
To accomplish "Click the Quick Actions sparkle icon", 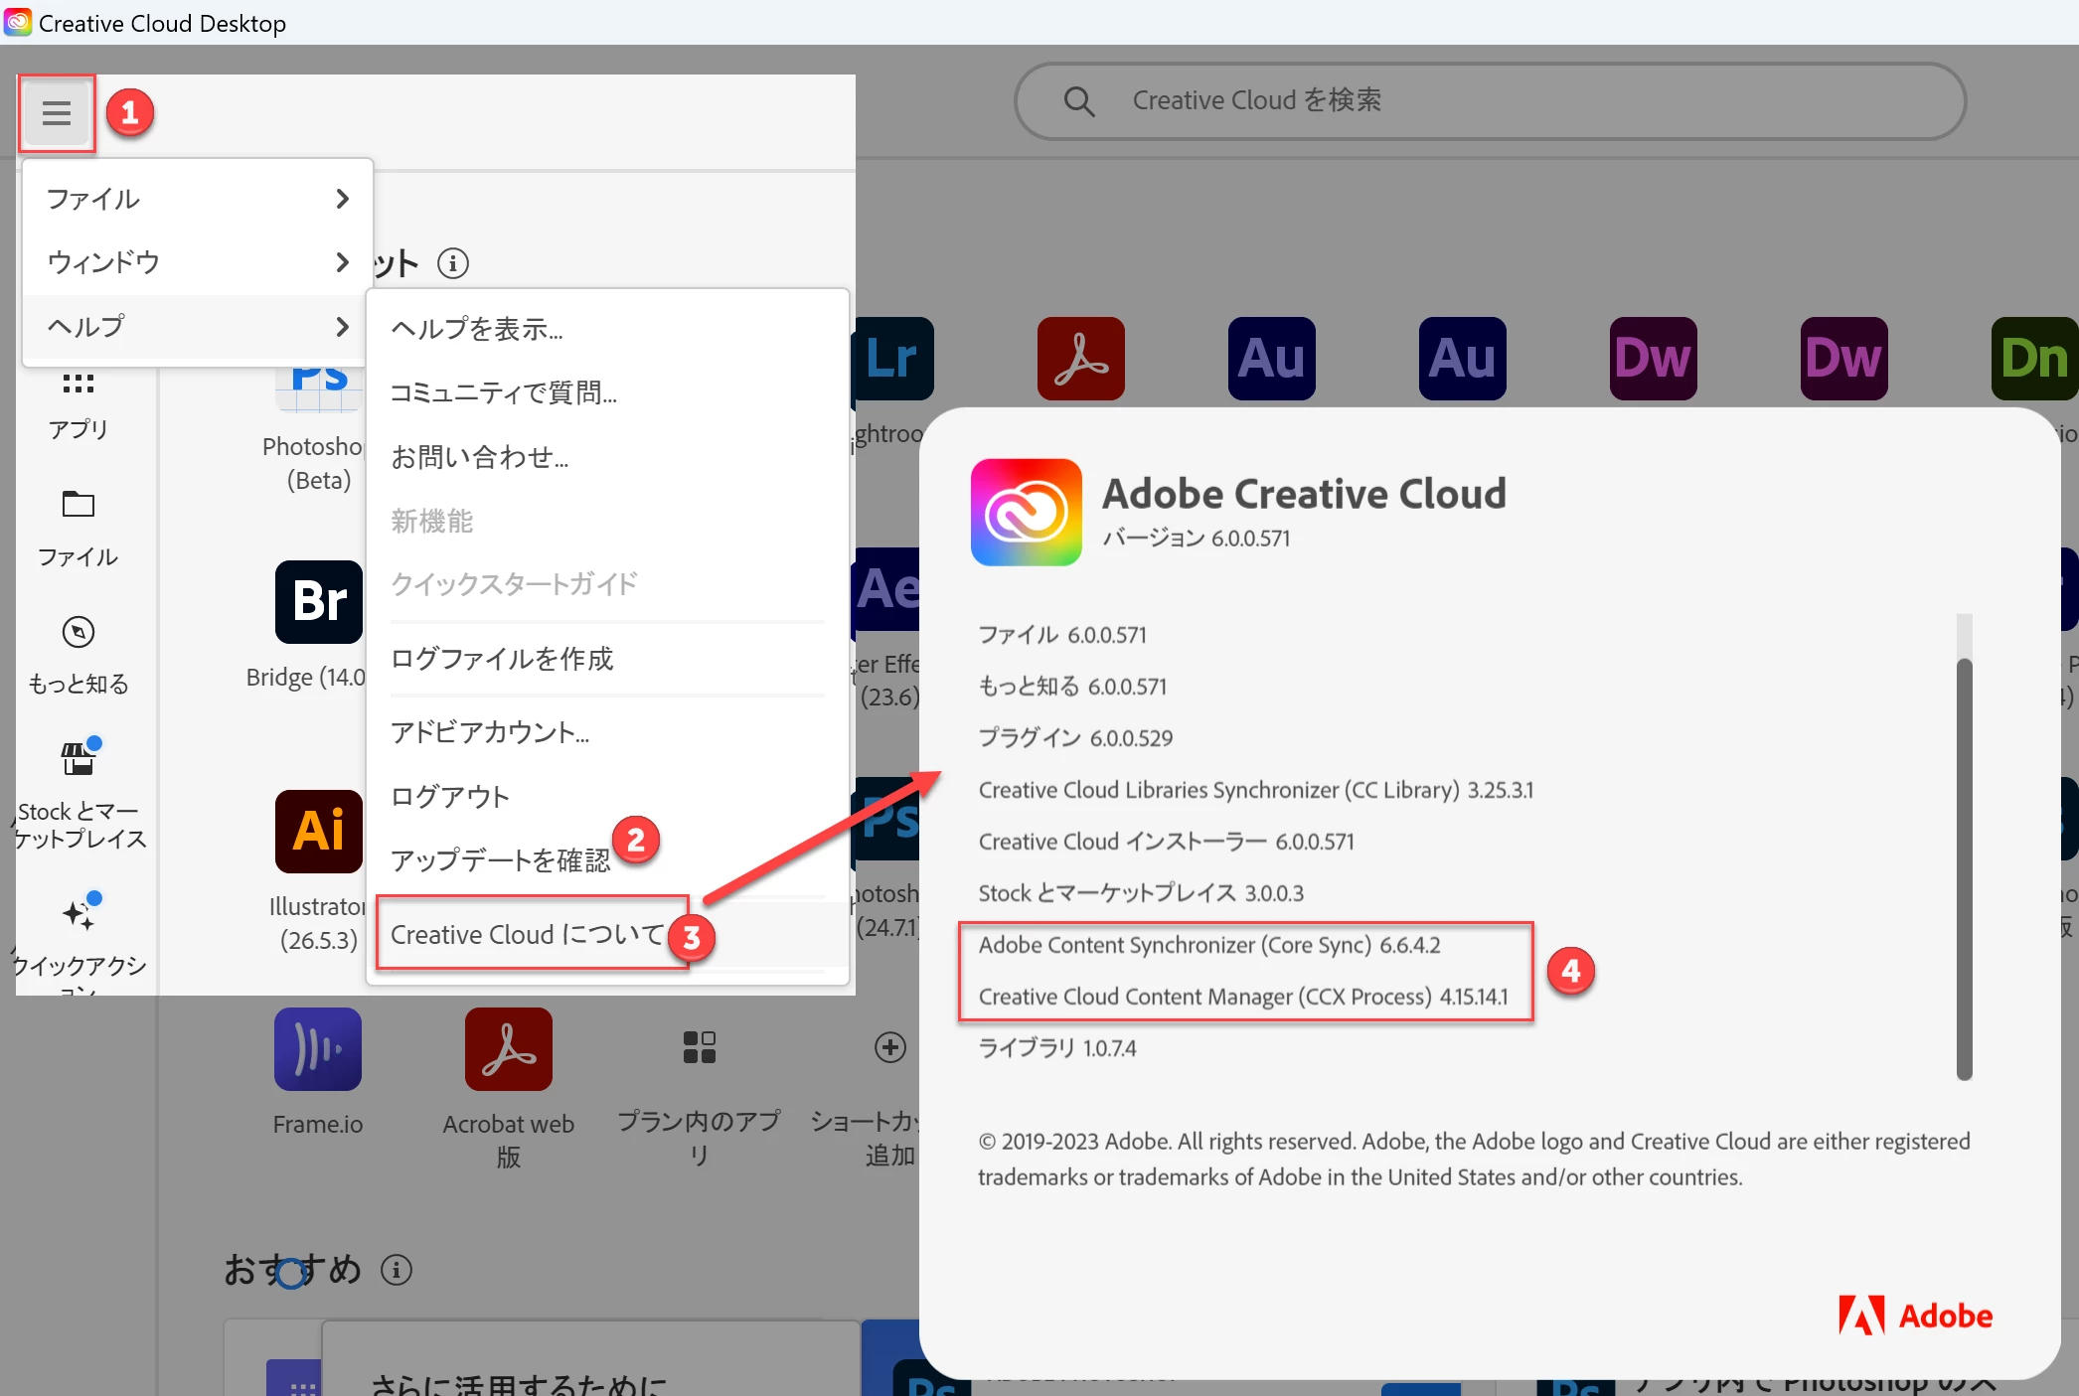I will click(x=79, y=913).
